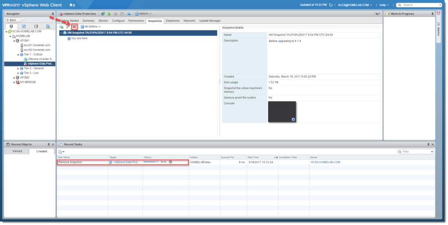The width and height of the screenshot is (448, 225).
Task: Pin the Work In Progress panel
Action: point(433,14)
